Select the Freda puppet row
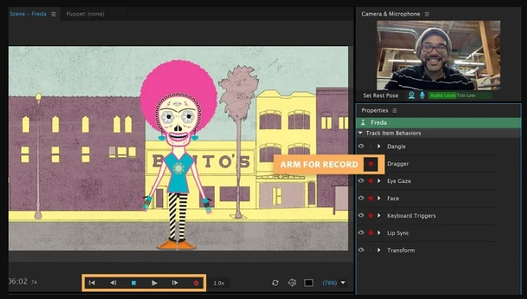The height and width of the screenshot is (299, 527). [x=439, y=122]
